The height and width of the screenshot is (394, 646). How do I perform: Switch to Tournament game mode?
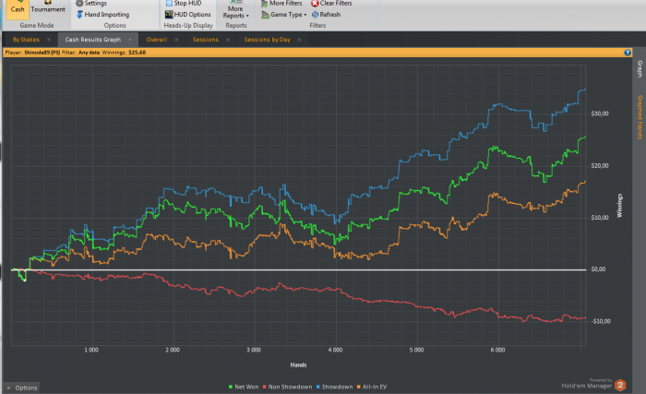[x=48, y=9]
